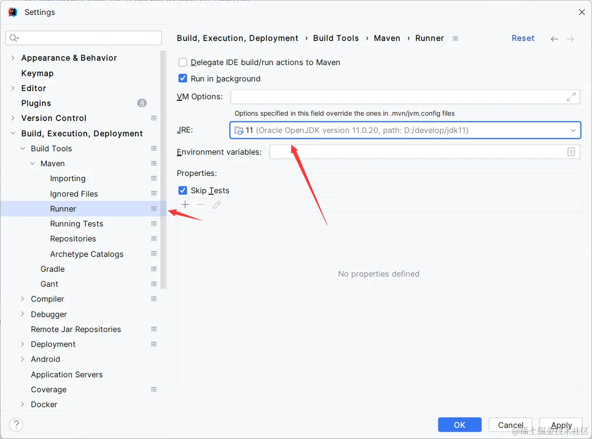Click the back navigation arrow
This screenshot has width=592, height=439.
(554, 39)
